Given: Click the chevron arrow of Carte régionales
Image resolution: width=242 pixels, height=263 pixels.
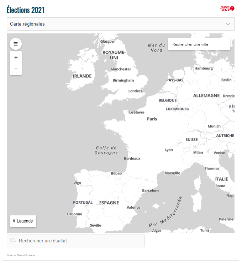Looking at the screenshot, I should tap(228, 24).
